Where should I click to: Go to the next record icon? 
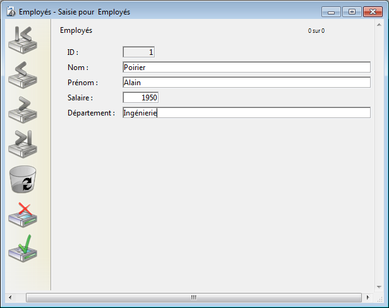click(x=23, y=109)
